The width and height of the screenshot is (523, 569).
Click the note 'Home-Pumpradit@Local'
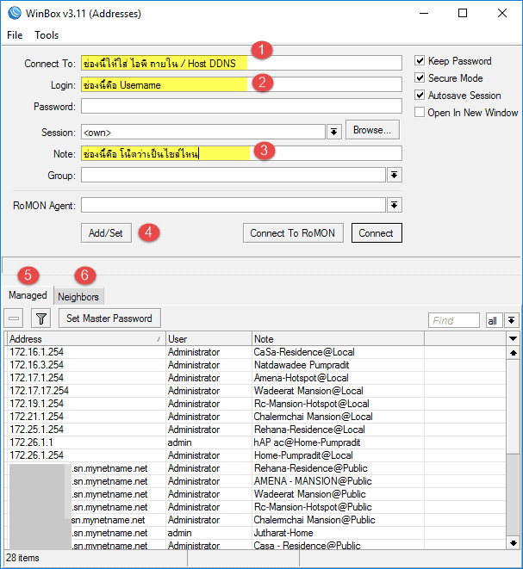[303, 455]
